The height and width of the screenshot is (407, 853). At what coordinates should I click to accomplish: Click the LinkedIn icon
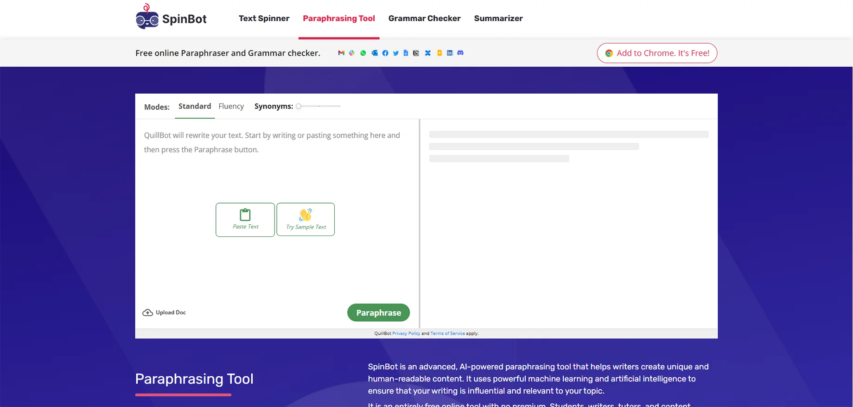tap(450, 53)
